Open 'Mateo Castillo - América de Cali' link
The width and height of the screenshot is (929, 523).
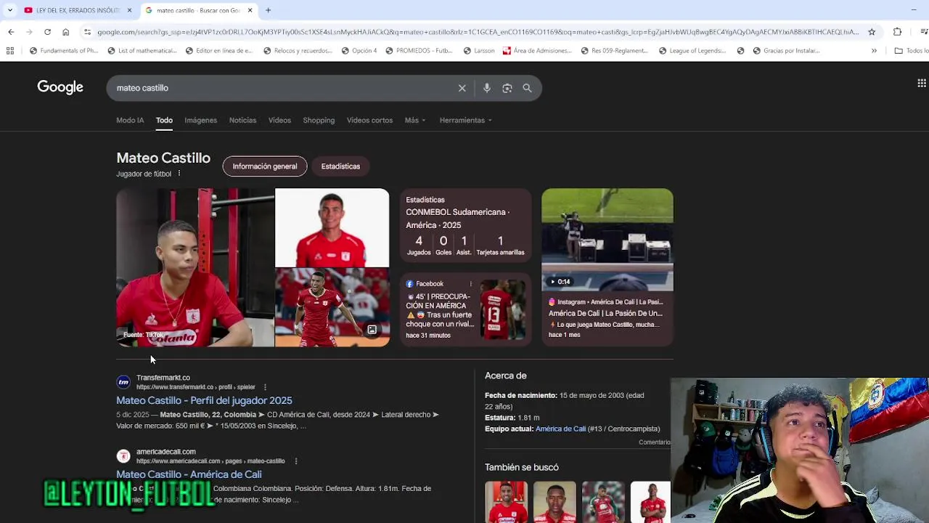click(189, 474)
